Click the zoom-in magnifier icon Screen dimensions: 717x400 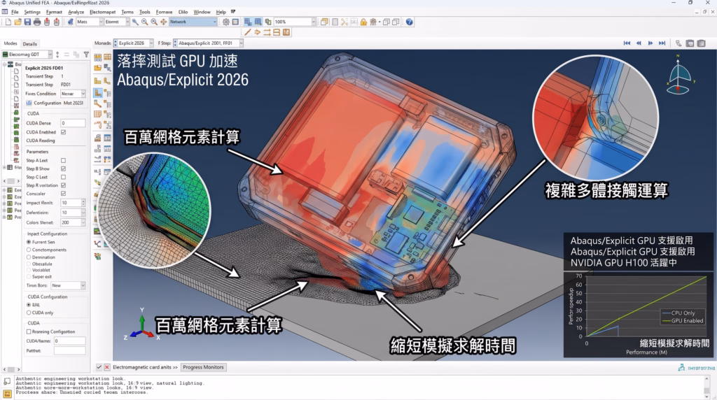pos(144,22)
